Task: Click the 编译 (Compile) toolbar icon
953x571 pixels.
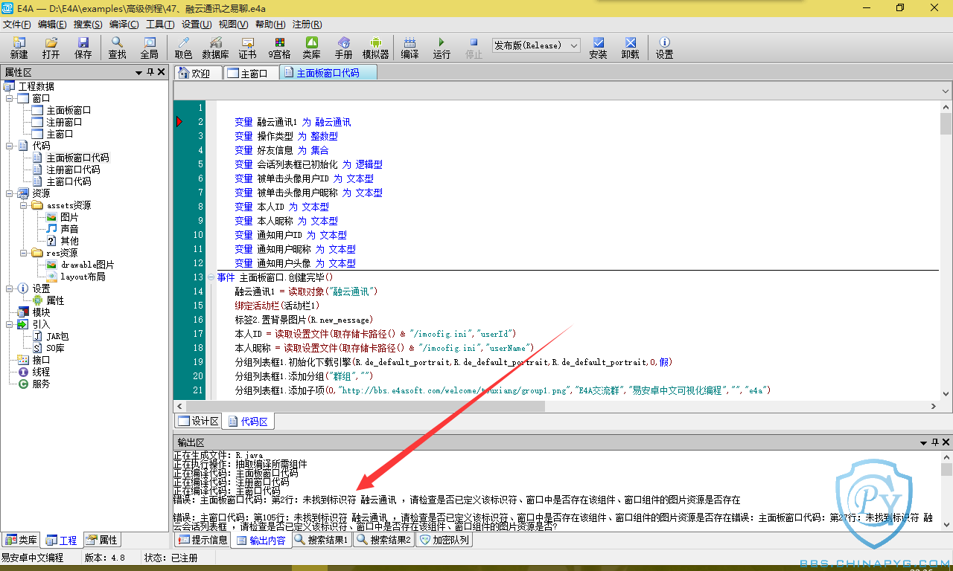Action: (x=409, y=48)
